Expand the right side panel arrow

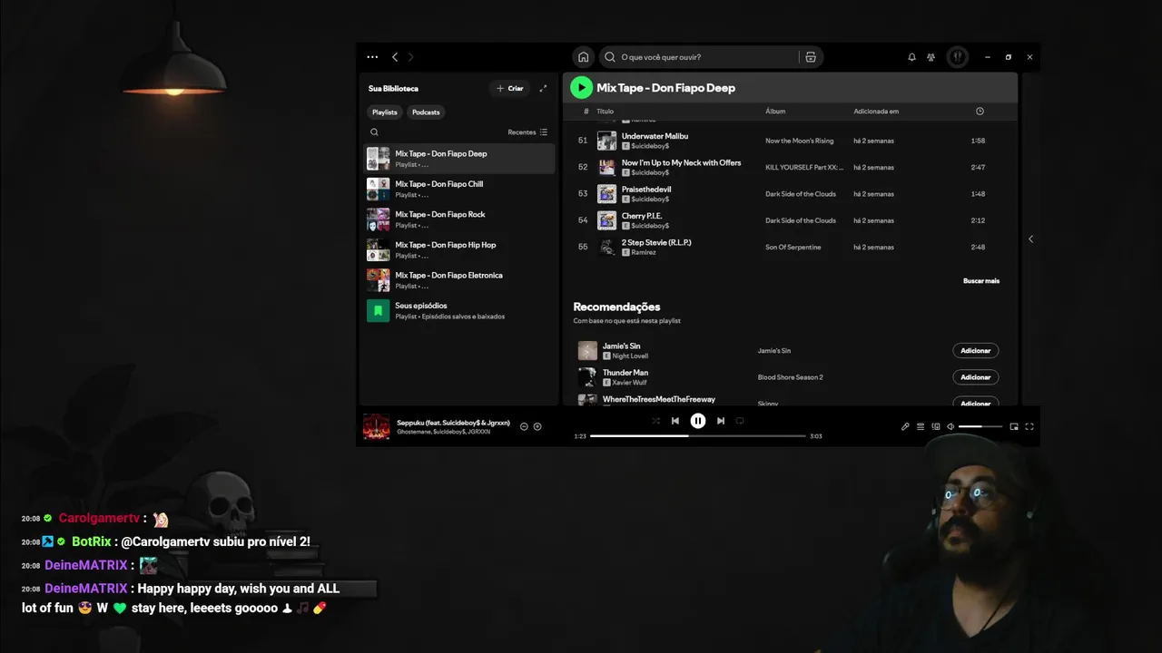click(1030, 239)
